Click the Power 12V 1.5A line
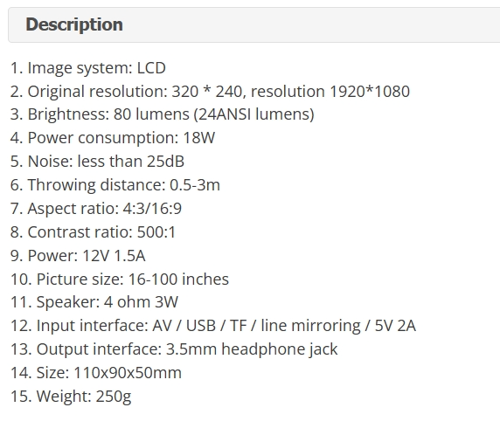 click(78, 256)
